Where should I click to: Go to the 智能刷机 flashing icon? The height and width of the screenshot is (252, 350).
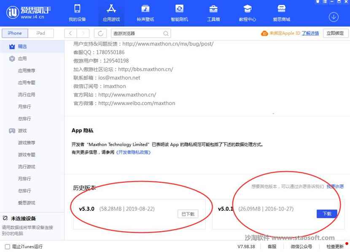pyautogui.click(x=179, y=9)
